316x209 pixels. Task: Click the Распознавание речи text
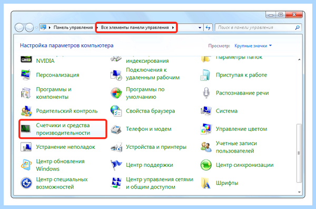(x=242, y=93)
